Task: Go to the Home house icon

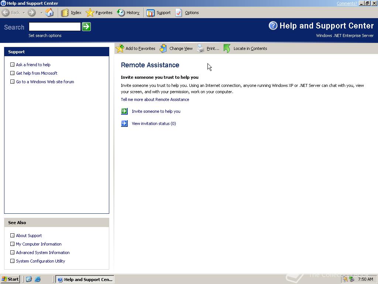Action: [49, 13]
